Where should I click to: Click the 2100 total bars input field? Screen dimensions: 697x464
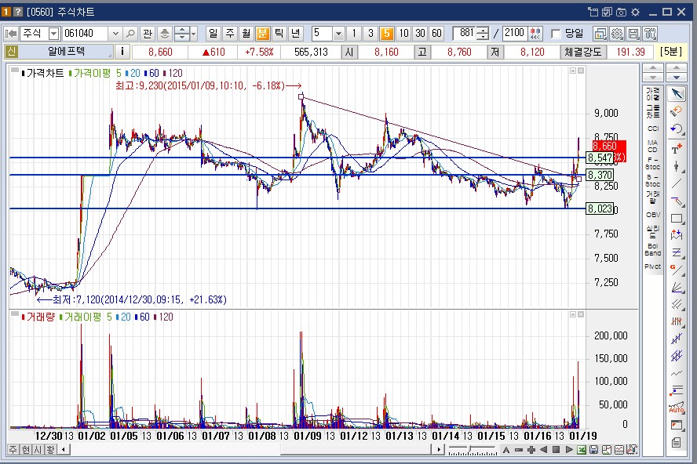coord(514,33)
